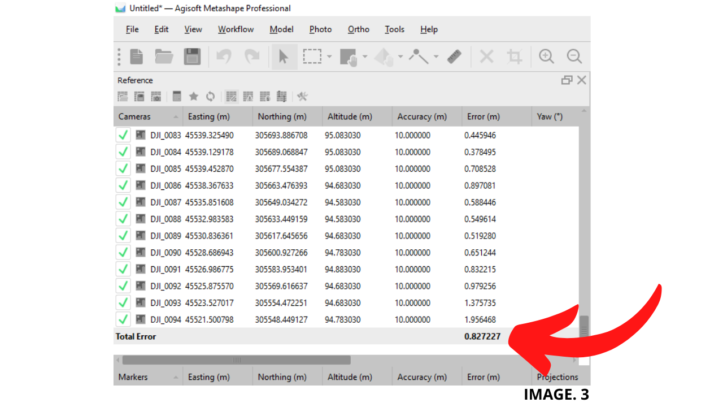Screen dimensions: 723x407
Task: Pick the Ruler measurement tool
Action: 454,57
